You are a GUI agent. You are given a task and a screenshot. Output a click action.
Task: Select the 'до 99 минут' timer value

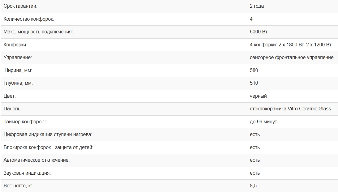[x=263, y=122]
